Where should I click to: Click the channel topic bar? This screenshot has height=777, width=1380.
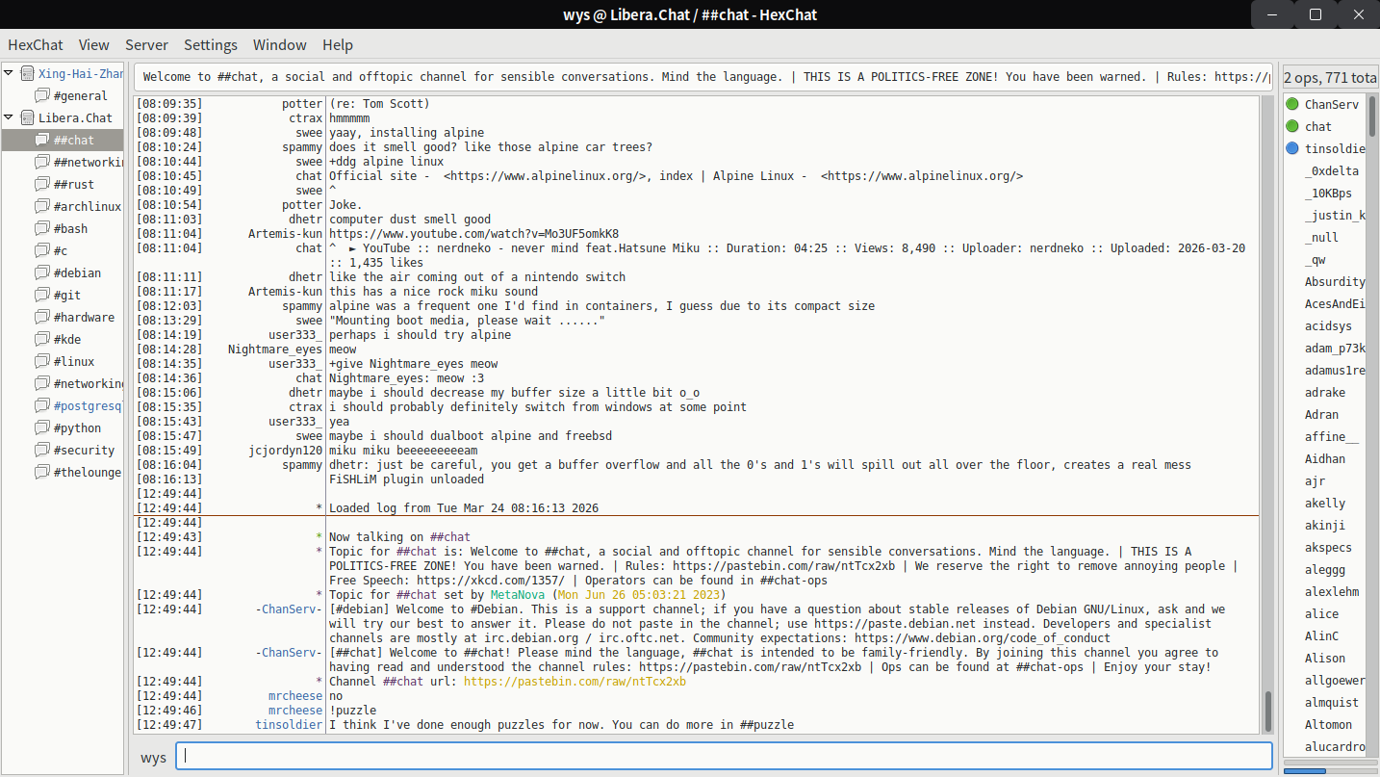click(704, 77)
